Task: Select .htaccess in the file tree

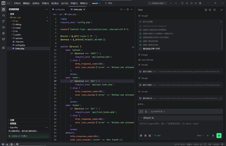Action: 19,42
